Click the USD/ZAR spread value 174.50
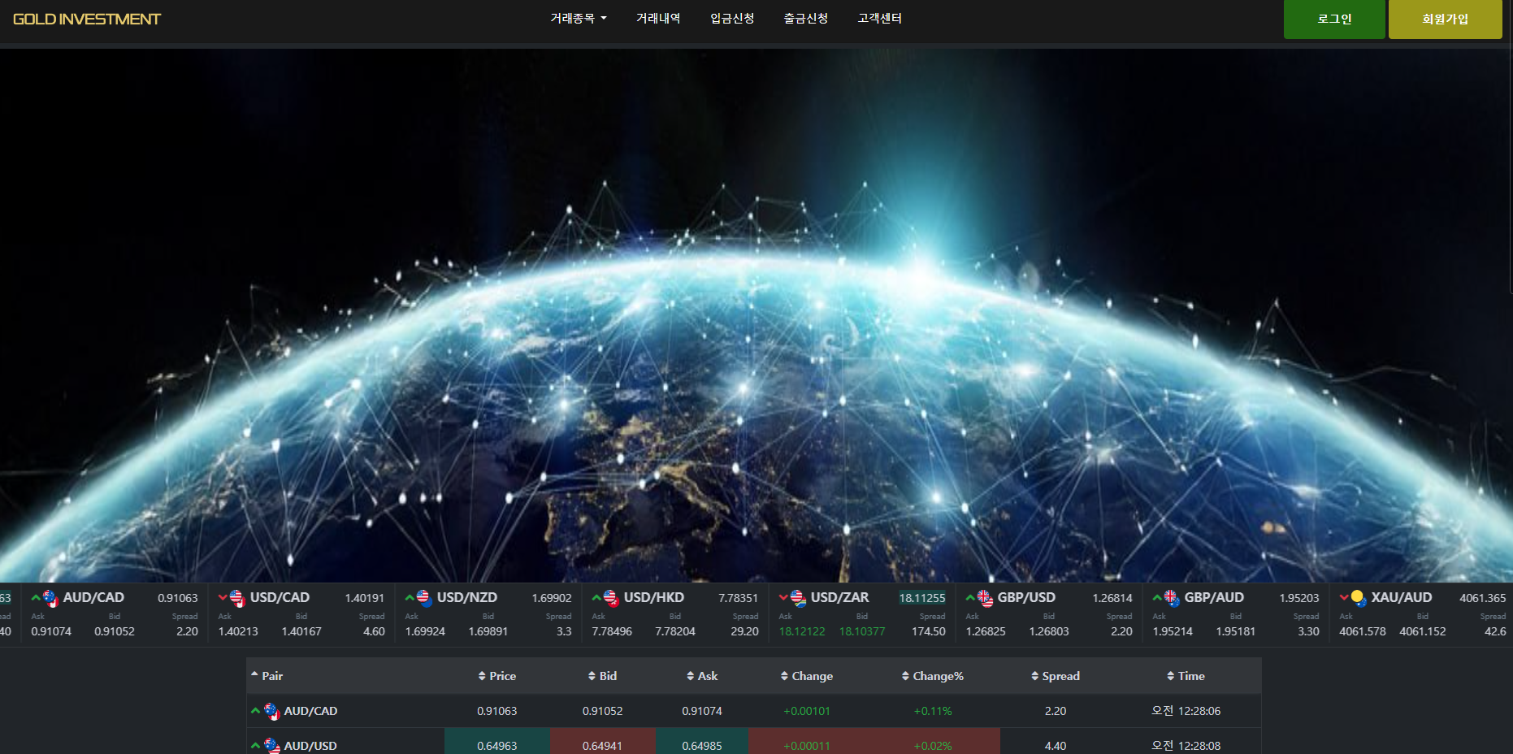The image size is (1513, 754). (x=929, y=631)
